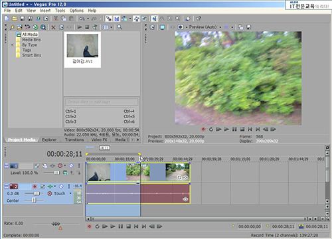Select Smart Bins folder in tree
This screenshot has width=332, height=239.
pyautogui.click(x=31, y=55)
